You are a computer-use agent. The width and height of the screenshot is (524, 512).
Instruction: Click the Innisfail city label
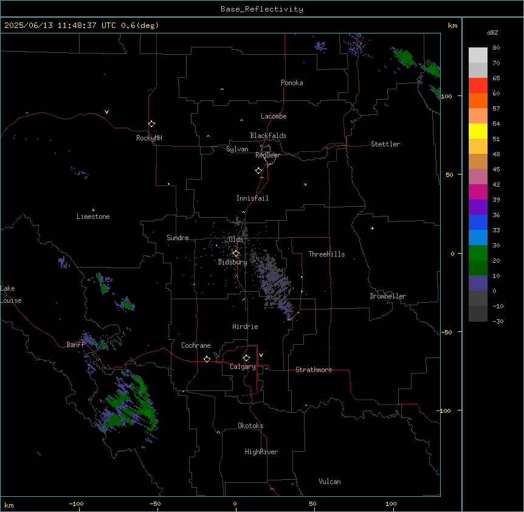253,198
